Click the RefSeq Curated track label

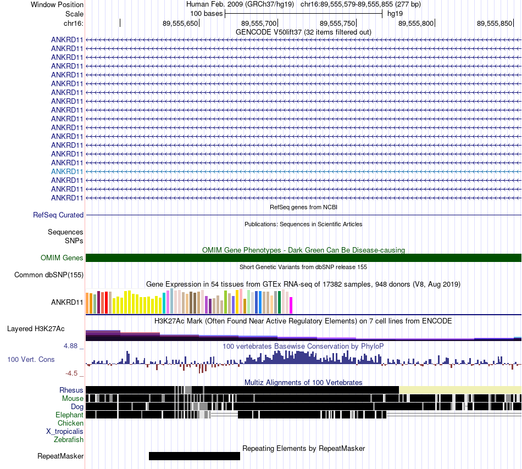click(x=58, y=215)
